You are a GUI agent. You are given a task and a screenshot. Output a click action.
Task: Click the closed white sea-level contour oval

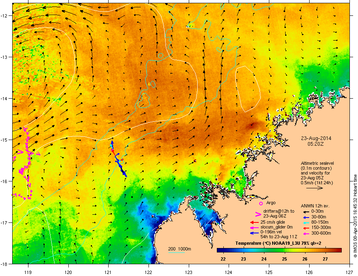click(x=248, y=89)
